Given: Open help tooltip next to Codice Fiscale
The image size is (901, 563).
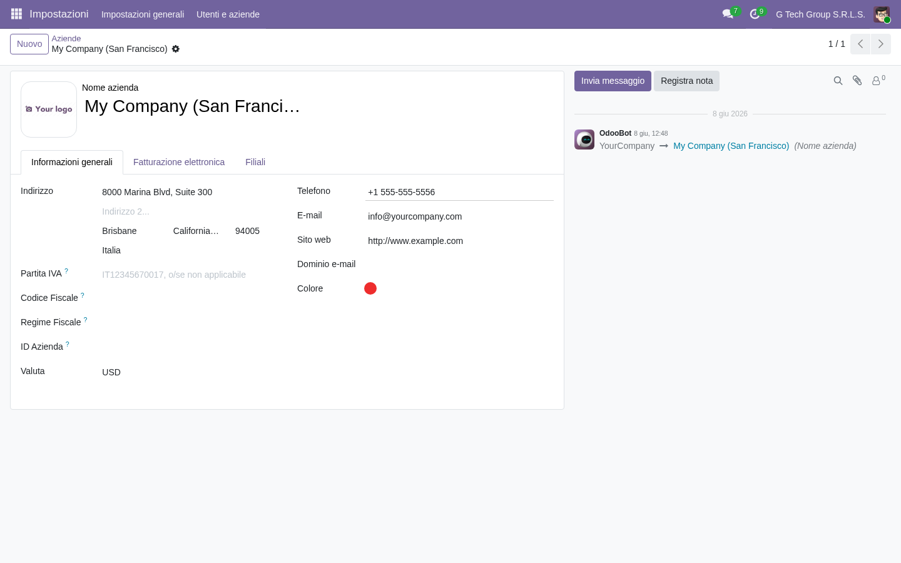Looking at the screenshot, I should click(83, 295).
